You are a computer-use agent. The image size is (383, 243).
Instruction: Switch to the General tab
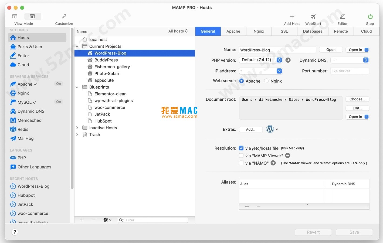[x=208, y=31]
